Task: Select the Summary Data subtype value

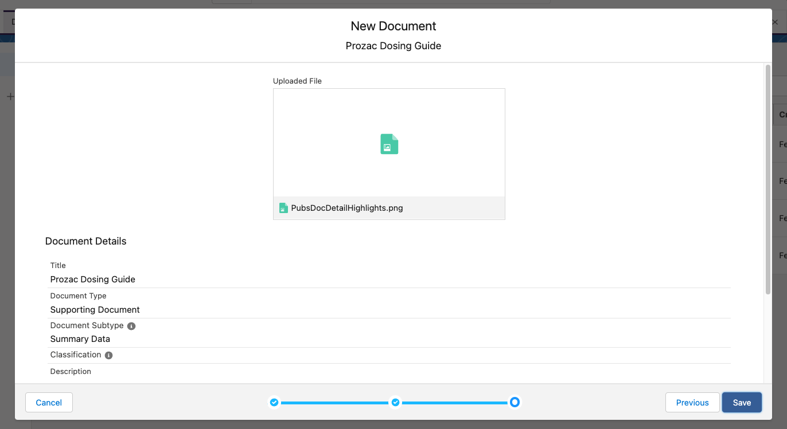Action: point(80,339)
